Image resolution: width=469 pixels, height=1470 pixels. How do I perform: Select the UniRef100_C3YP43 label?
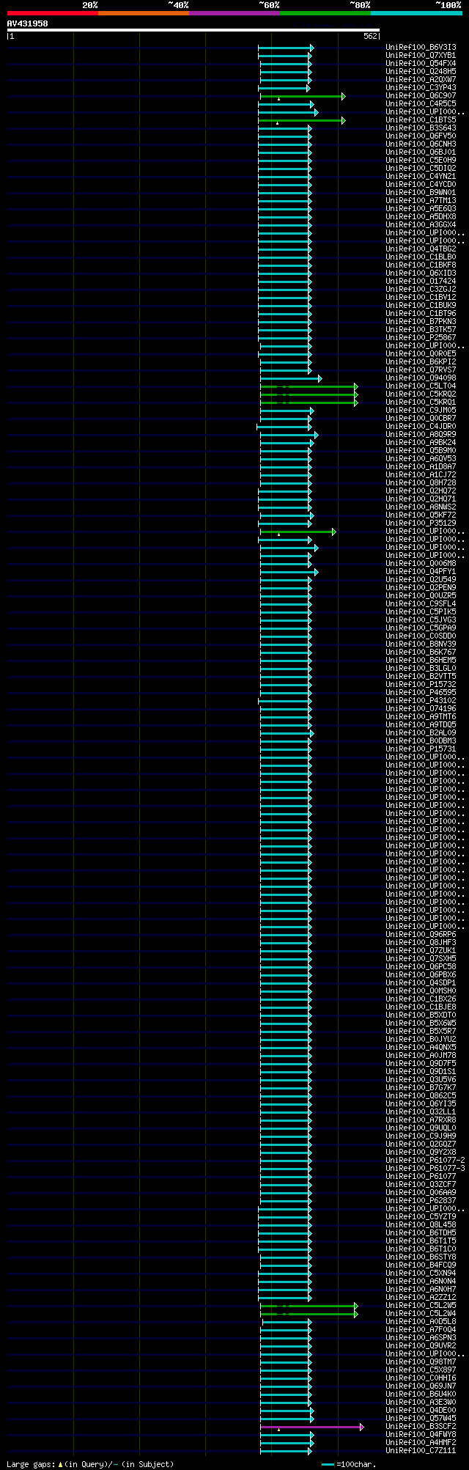pyautogui.click(x=421, y=87)
